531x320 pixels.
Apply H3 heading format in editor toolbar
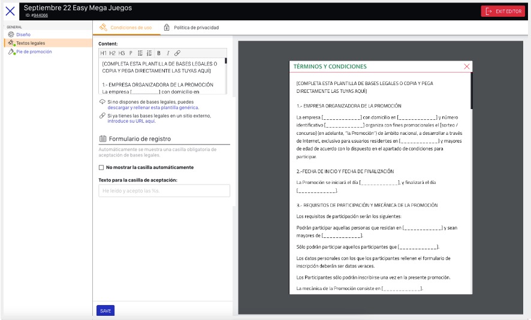pyautogui.click(x=121, y=53)
